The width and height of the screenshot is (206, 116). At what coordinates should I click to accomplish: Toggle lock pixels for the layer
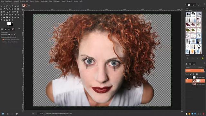pyautogui.click(x=191, y=74)
